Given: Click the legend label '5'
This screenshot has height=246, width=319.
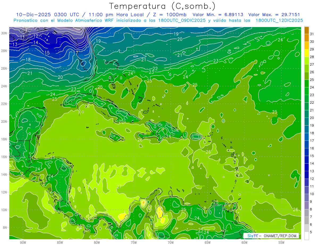Looking at the screenshot, I should [x=311, y=232].
